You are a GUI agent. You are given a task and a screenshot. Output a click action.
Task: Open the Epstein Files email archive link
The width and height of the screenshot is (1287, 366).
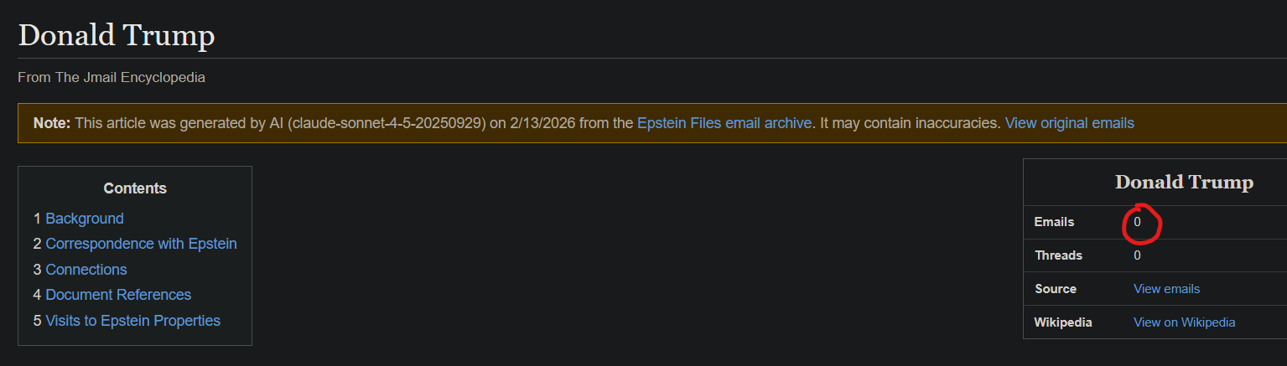724,123
